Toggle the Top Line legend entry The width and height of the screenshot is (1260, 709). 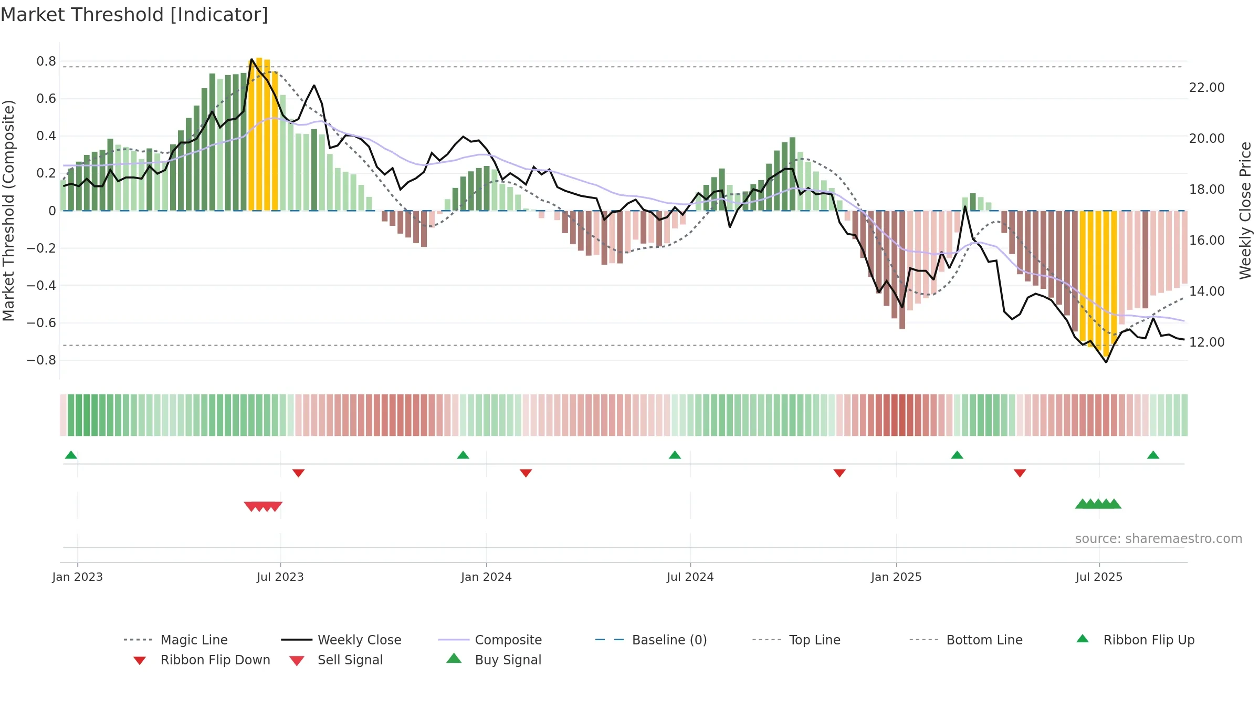tap(796, 640)
